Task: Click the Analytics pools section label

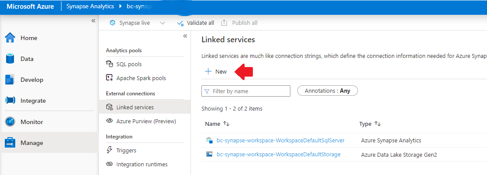Action: click(x=124, y=50)
